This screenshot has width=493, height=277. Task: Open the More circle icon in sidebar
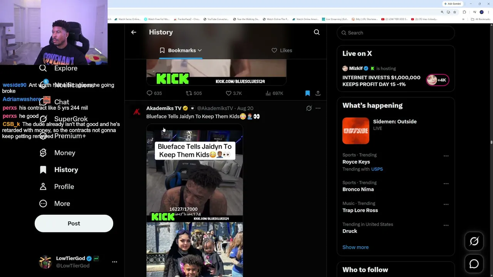click(43, 204)
